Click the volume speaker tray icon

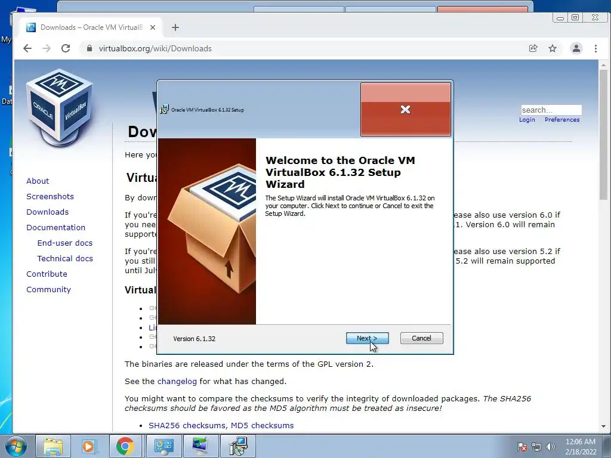click(551, 447)
